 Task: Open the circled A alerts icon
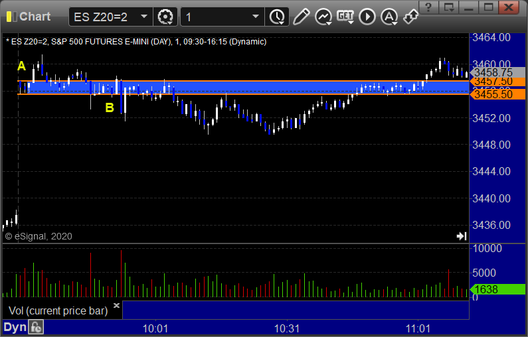tap(389, 17)
